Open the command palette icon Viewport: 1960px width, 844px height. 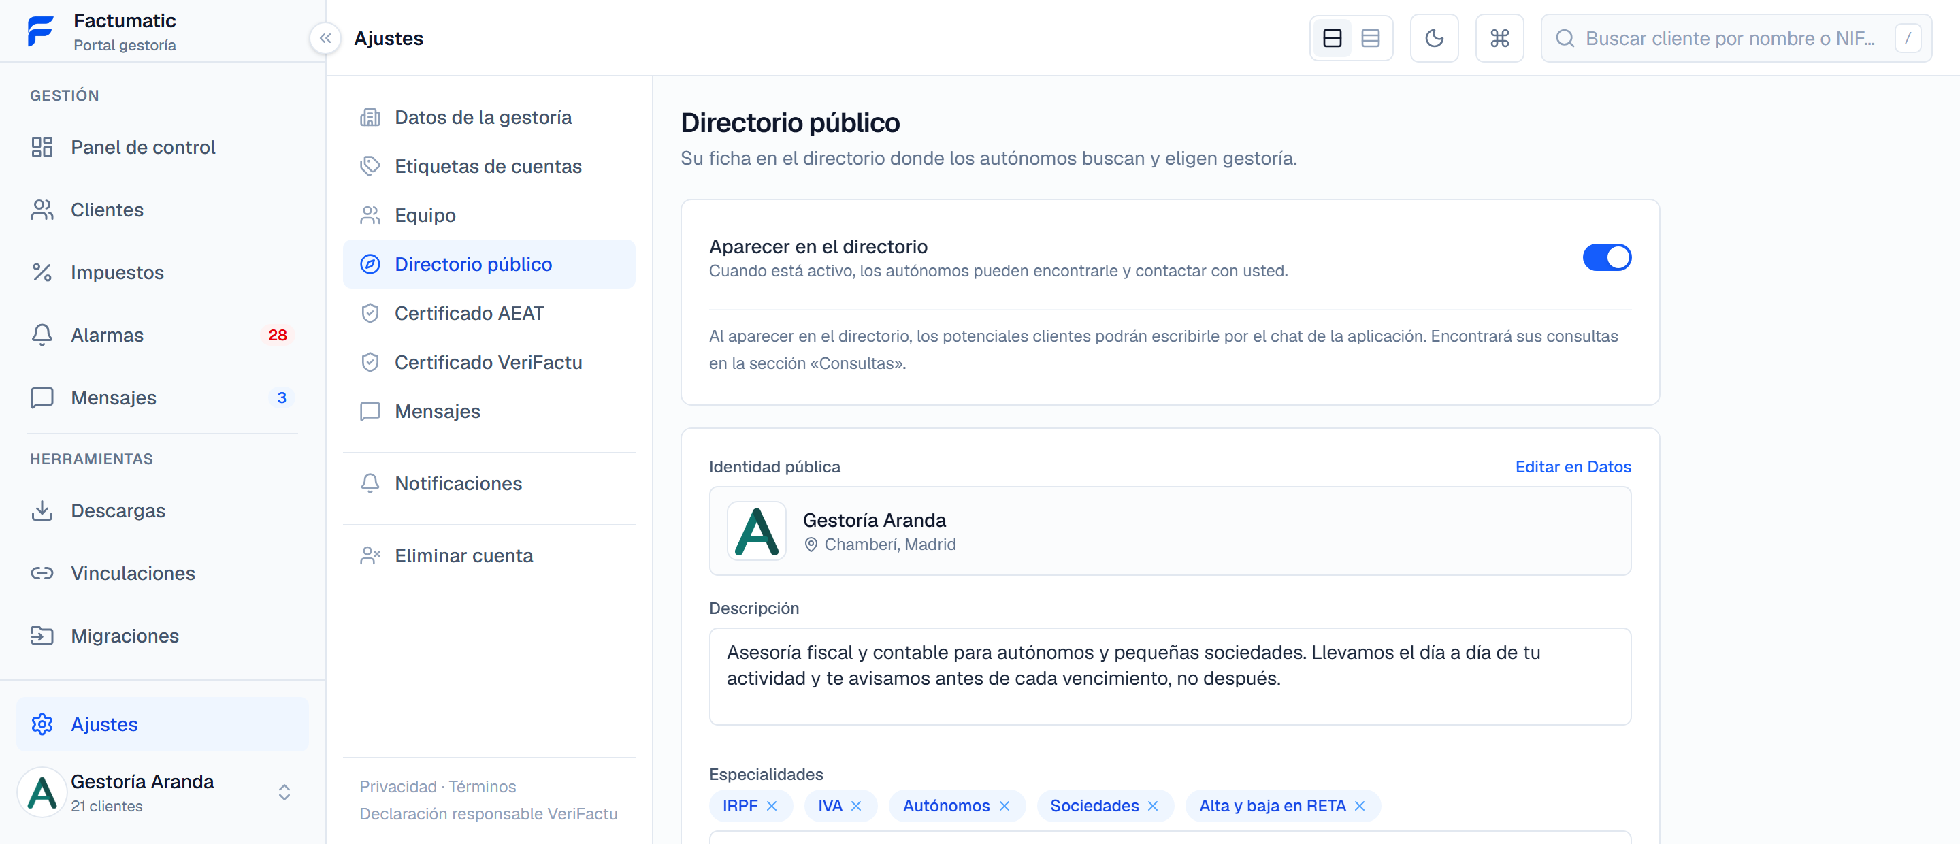1500,38
